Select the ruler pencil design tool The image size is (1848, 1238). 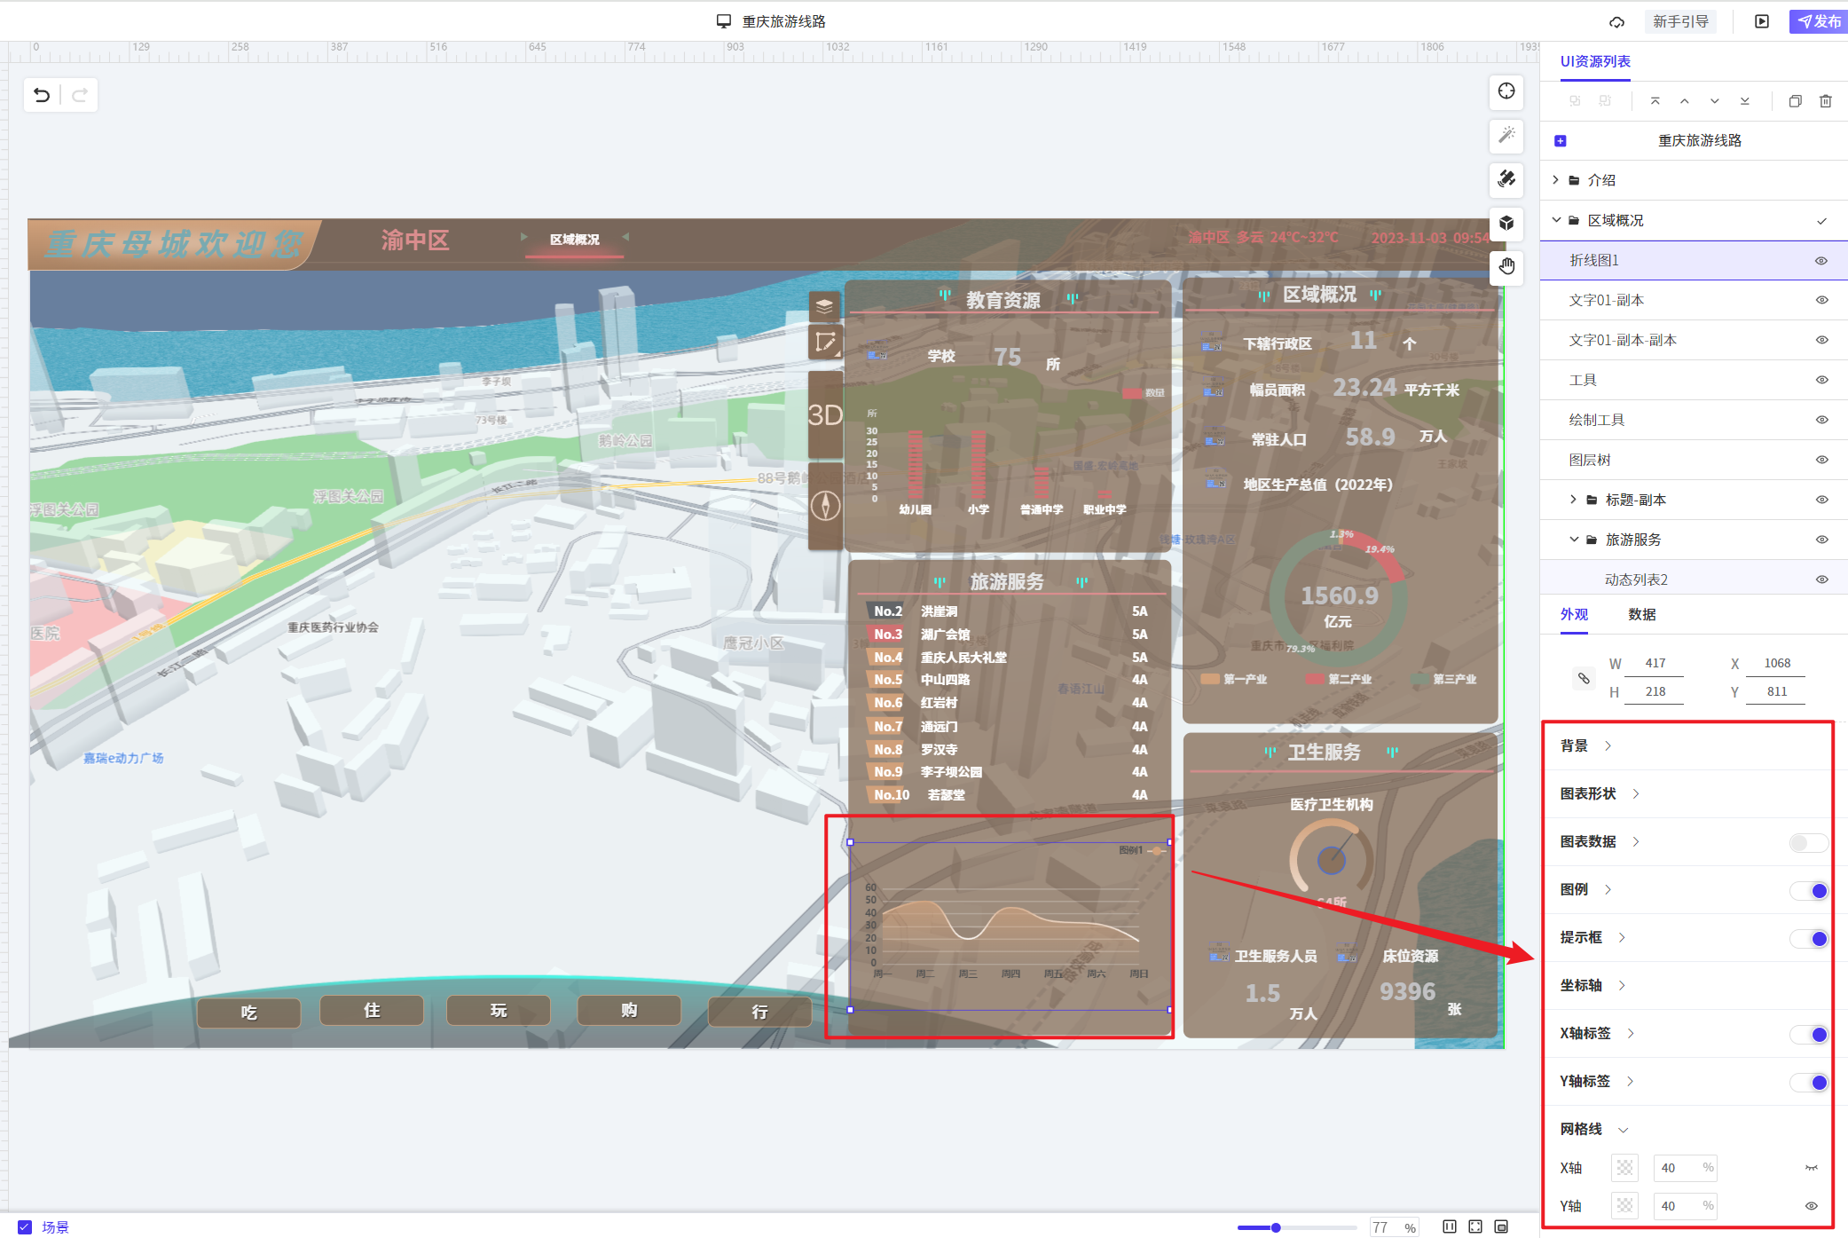(1506, 178)
